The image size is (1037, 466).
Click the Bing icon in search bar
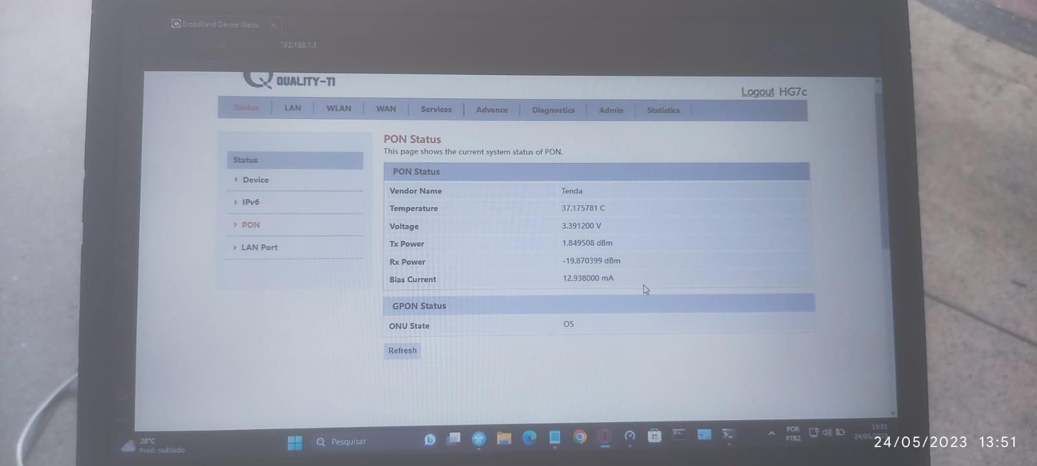pyautogui.click(x=429, y=439)
